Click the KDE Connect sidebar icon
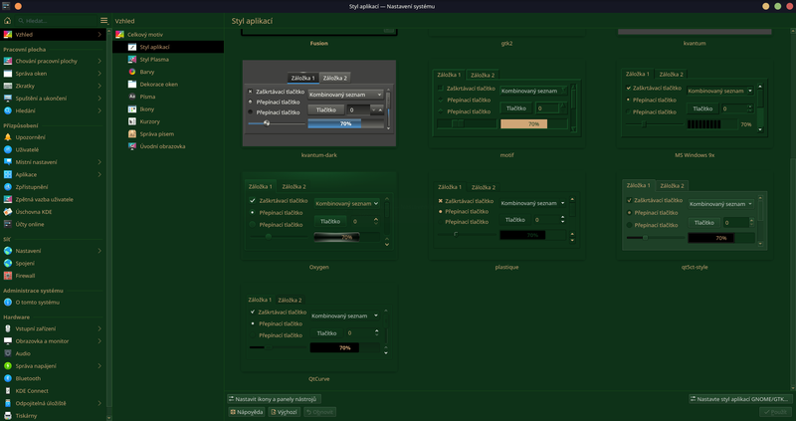796x421 pixels. (8, 391)
